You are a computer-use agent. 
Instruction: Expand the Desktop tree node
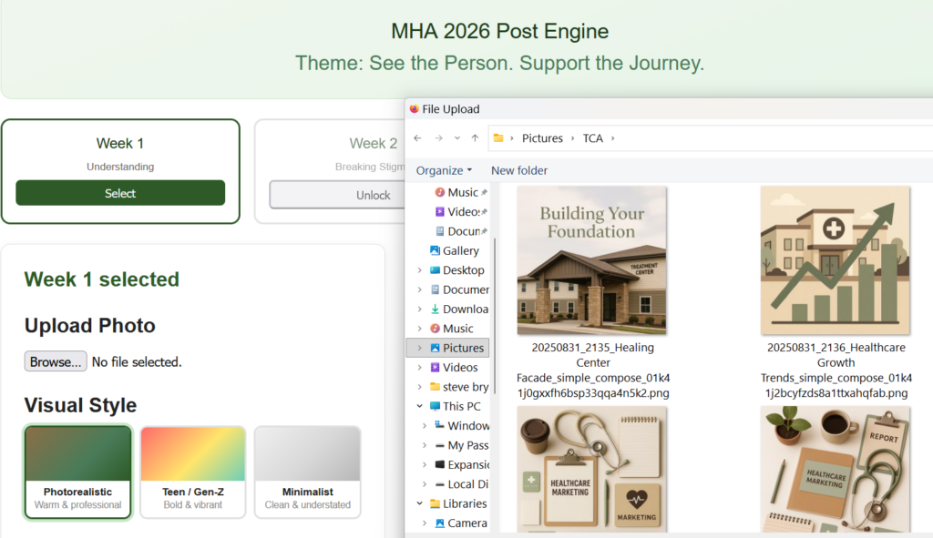419,269
